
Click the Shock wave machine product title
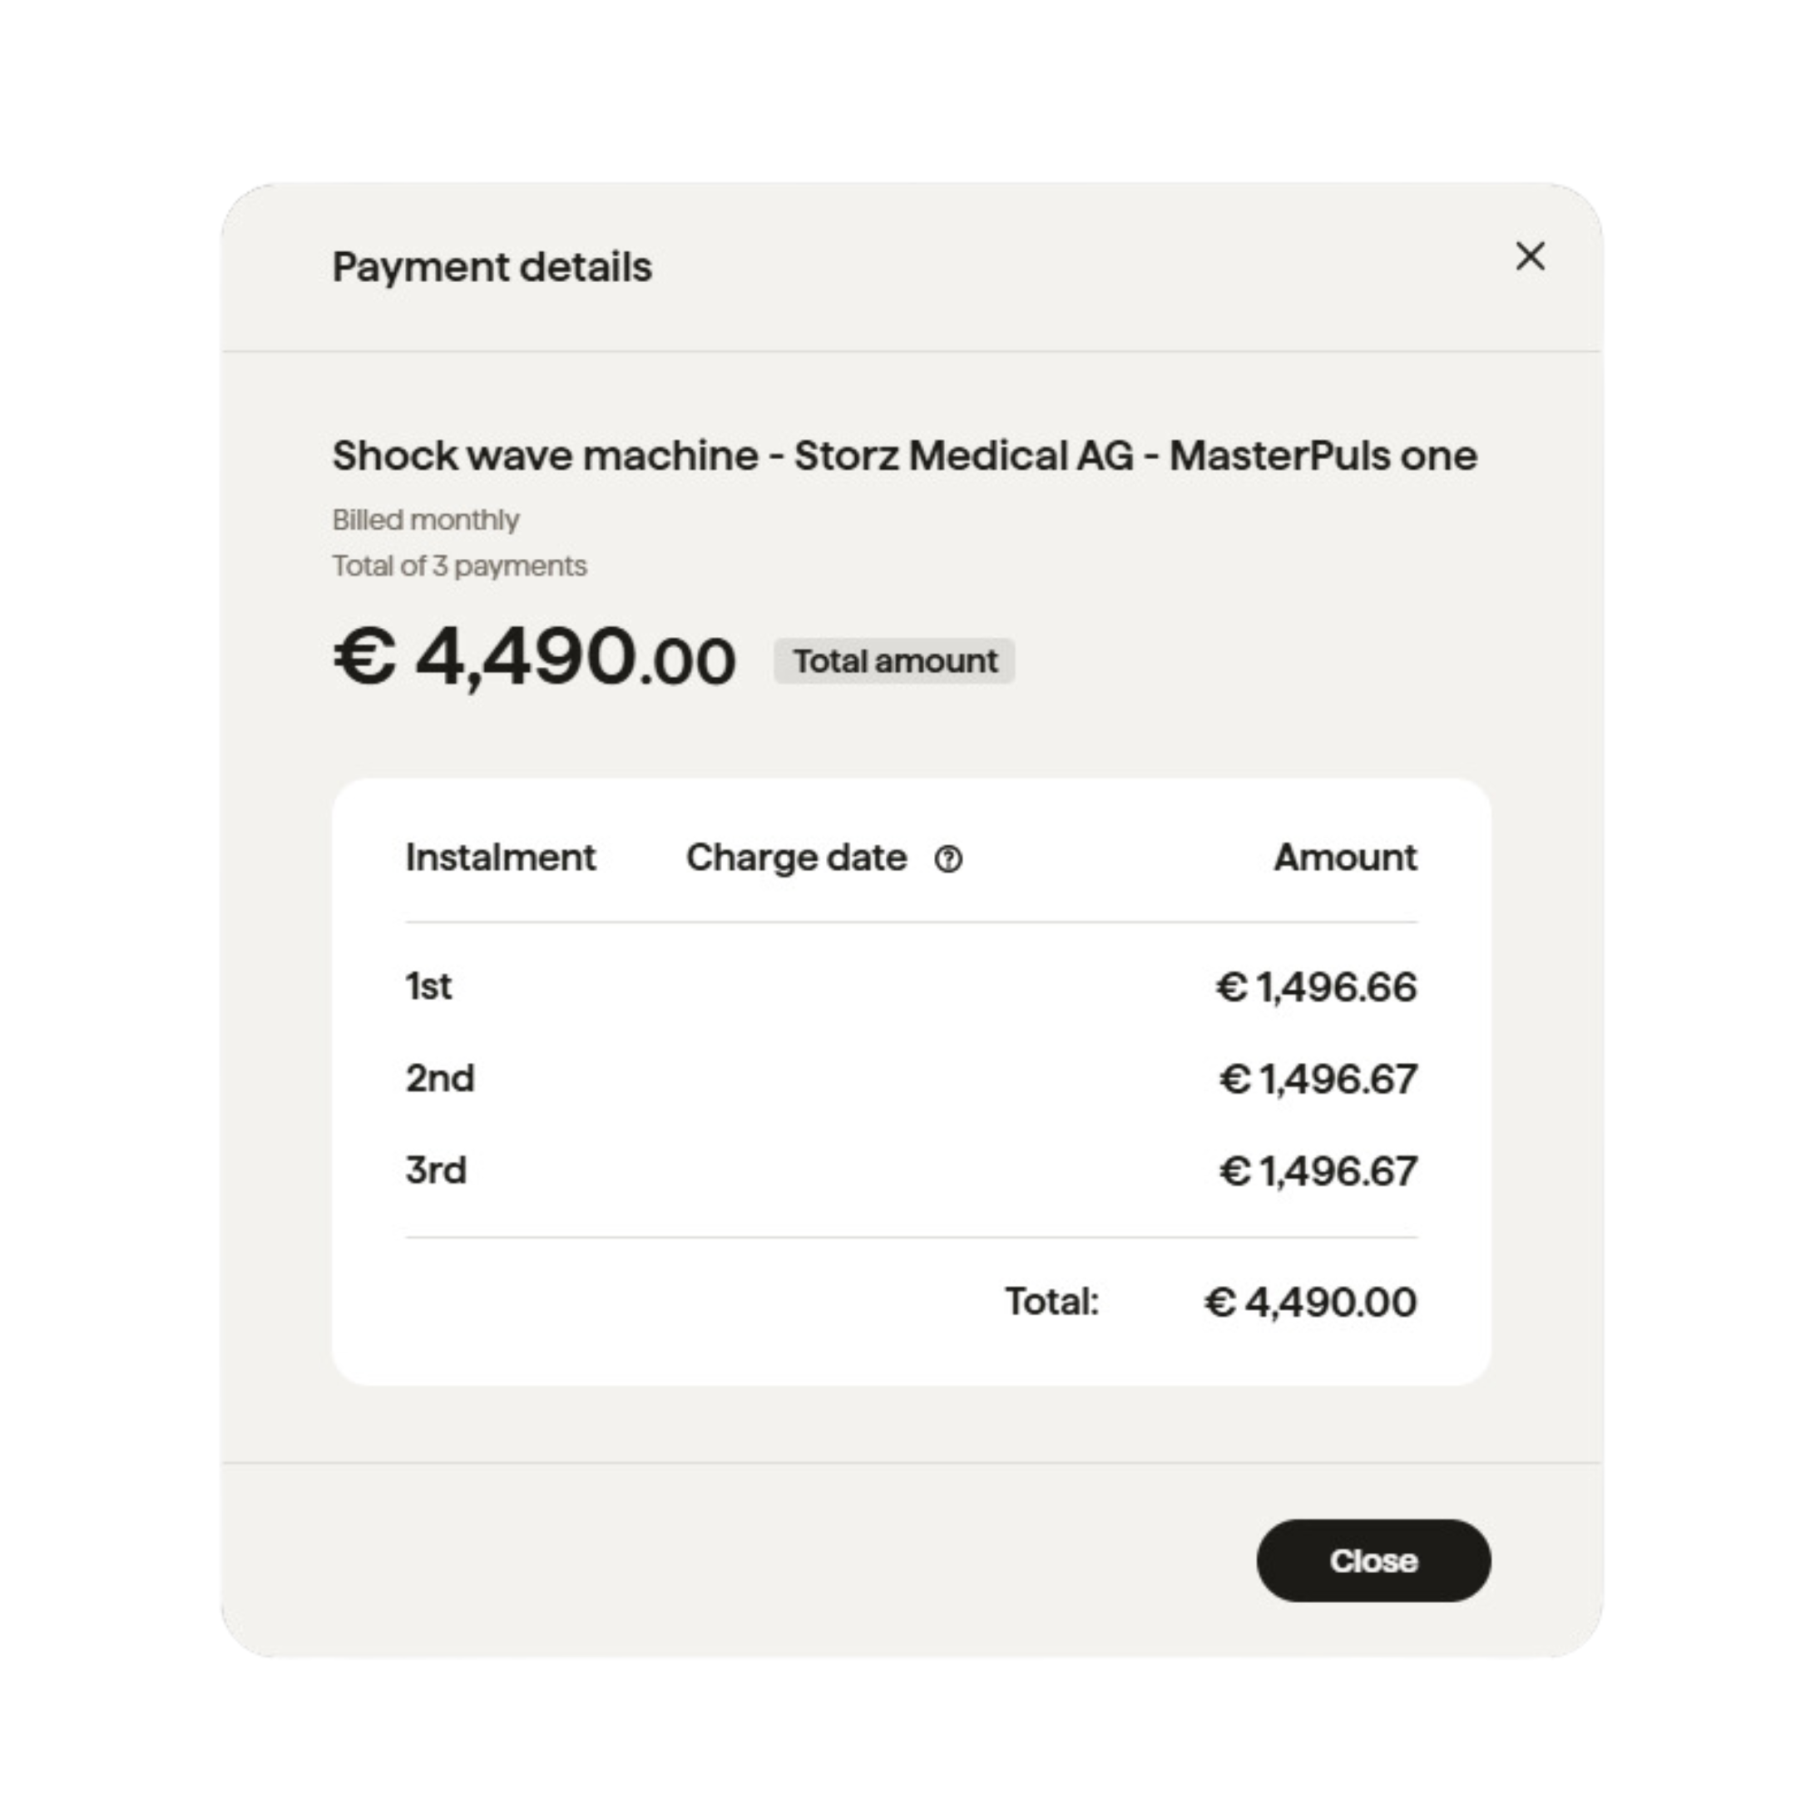coord(904,456)
